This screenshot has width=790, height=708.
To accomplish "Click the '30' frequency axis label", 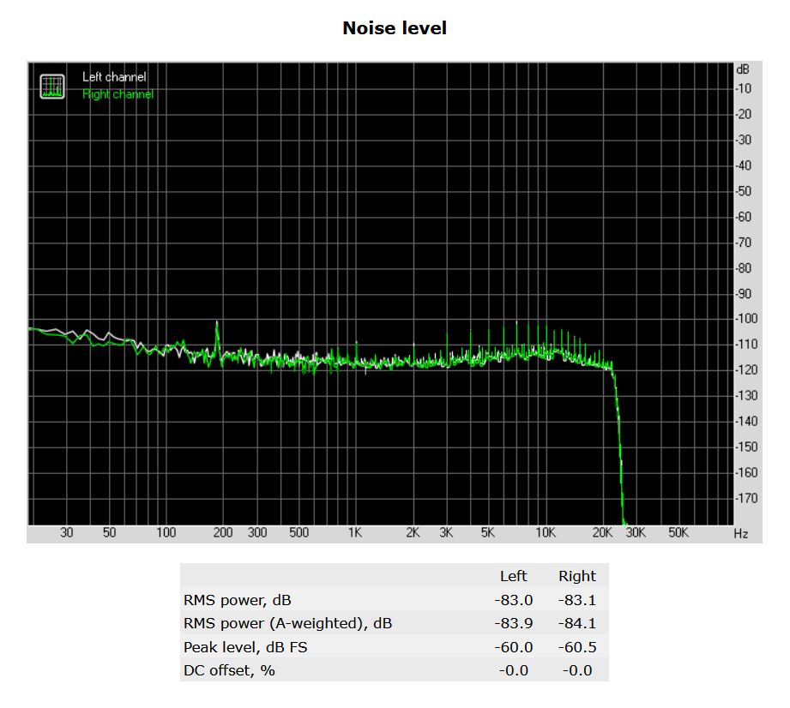I will pos(67,533).
